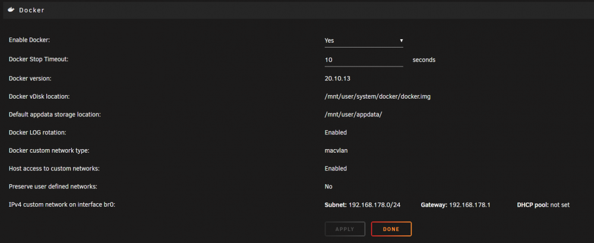Click the Subnet 192.168.178.0/24 value

(362, 205)
